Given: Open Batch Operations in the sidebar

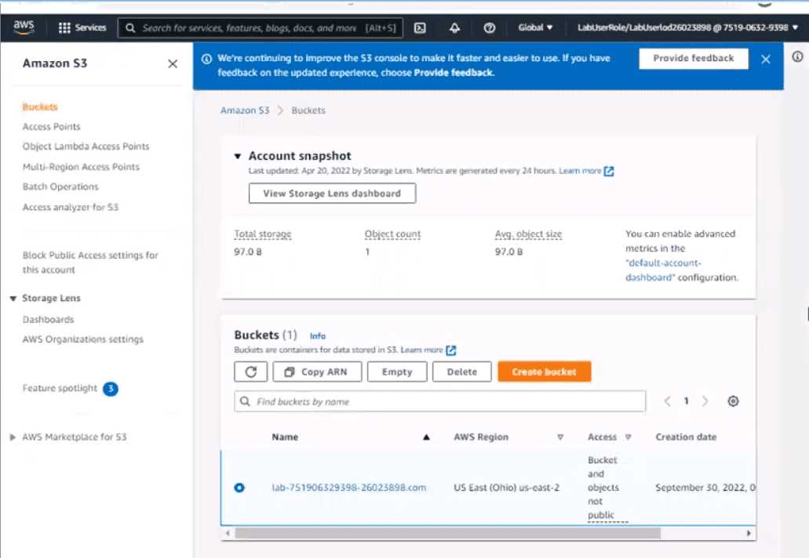Looking at the screenshot, I should click(60, 187).
